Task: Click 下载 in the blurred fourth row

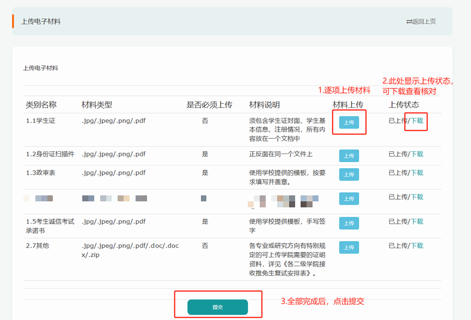Action: [417, 197]
